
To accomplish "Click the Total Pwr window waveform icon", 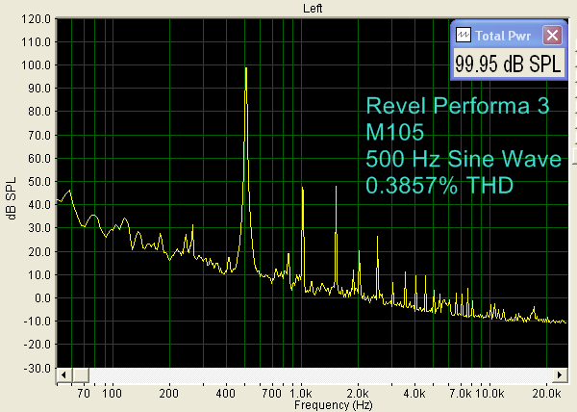I will [464, 36].
